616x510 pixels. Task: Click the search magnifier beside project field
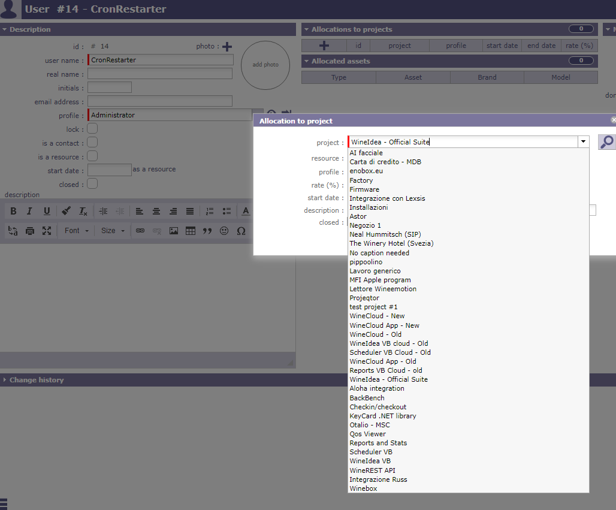(x=606, y=142)
